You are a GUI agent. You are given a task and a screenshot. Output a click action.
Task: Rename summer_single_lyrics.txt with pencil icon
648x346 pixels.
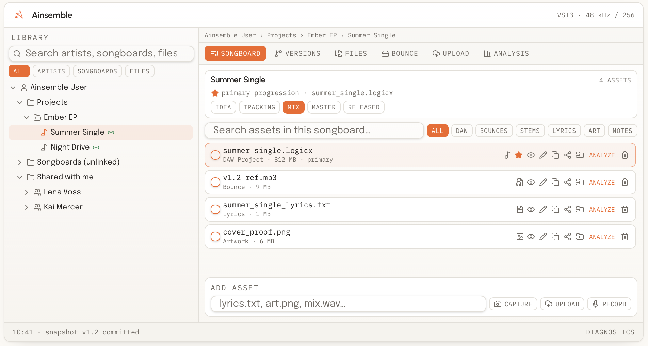click(x=543, y=210)
